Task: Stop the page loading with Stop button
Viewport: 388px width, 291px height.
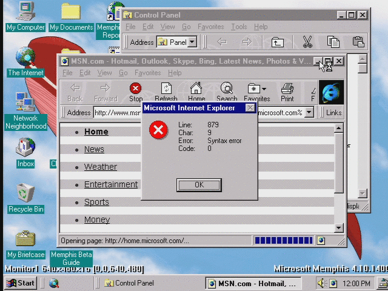Action: point(136,88)
